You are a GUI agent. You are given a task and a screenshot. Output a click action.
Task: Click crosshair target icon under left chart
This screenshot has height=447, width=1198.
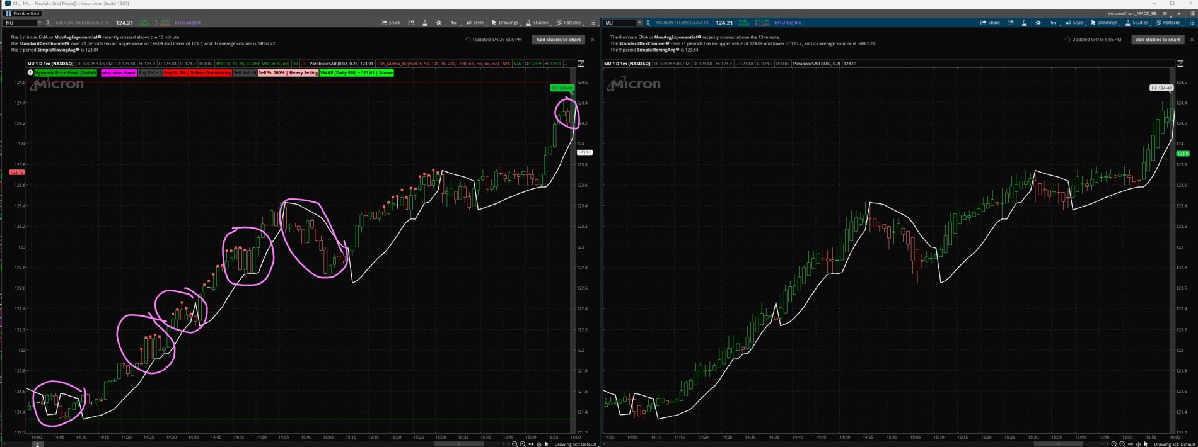coord(539,444)
